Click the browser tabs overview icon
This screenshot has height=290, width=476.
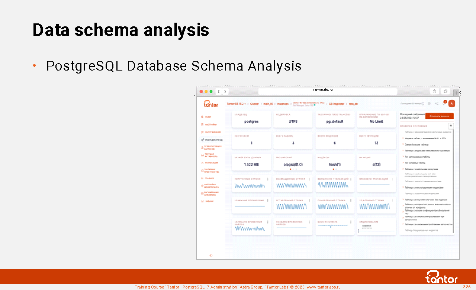click(445, 91)
